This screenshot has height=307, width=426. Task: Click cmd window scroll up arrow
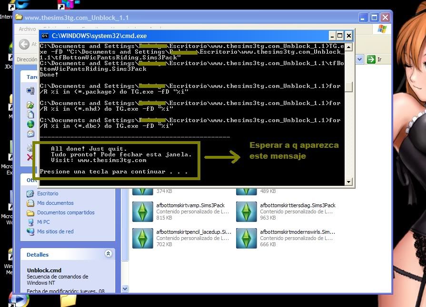point(348,47)
